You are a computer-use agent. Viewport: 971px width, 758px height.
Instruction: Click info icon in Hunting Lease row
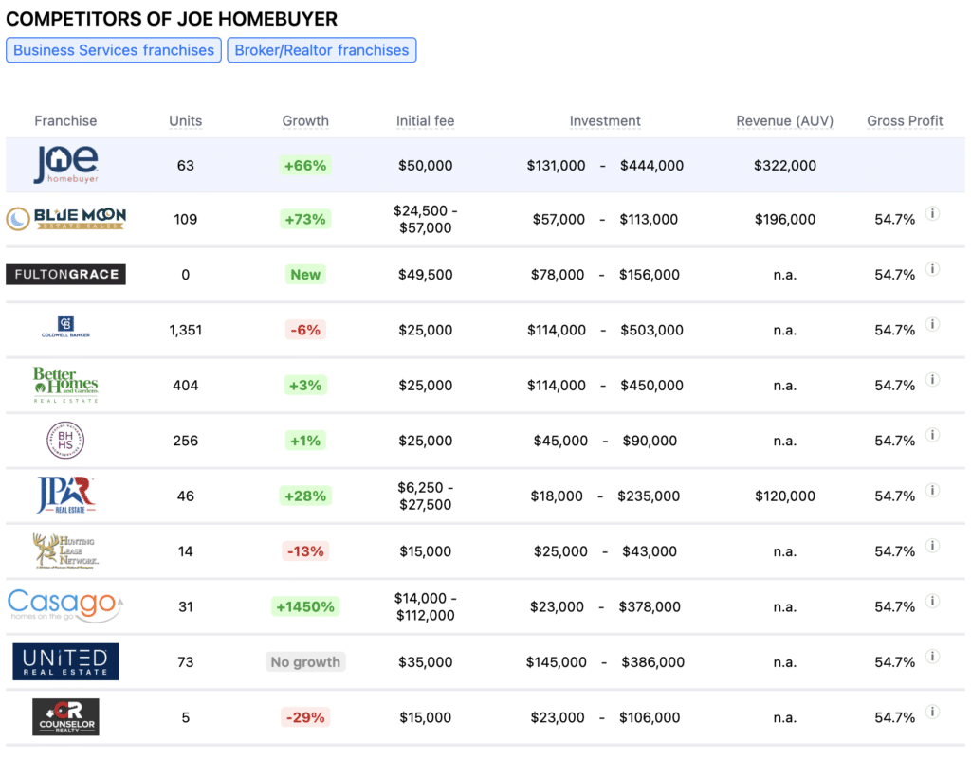(933, 545)
